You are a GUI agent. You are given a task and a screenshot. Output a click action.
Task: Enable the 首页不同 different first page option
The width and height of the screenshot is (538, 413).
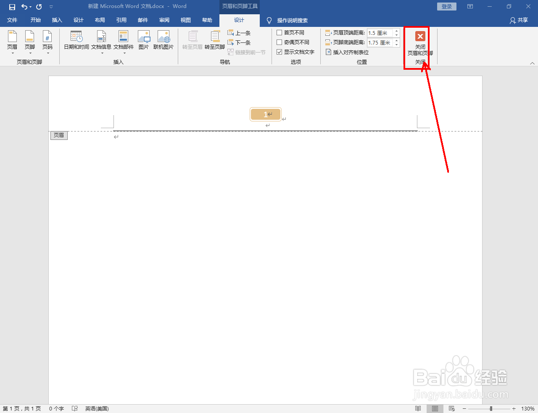click(280, 32)
